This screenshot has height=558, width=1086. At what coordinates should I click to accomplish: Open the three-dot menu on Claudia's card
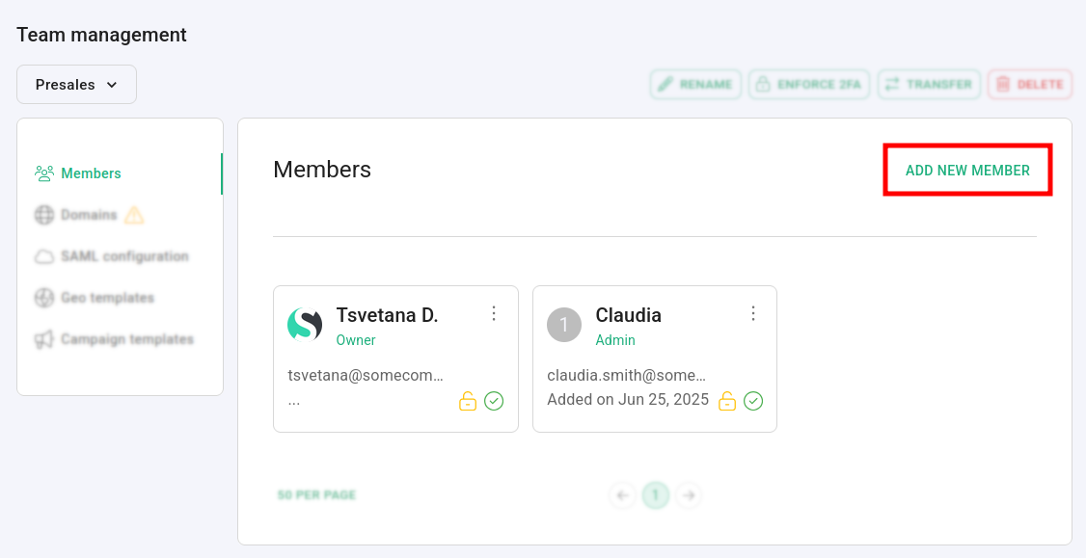(753, 313)
